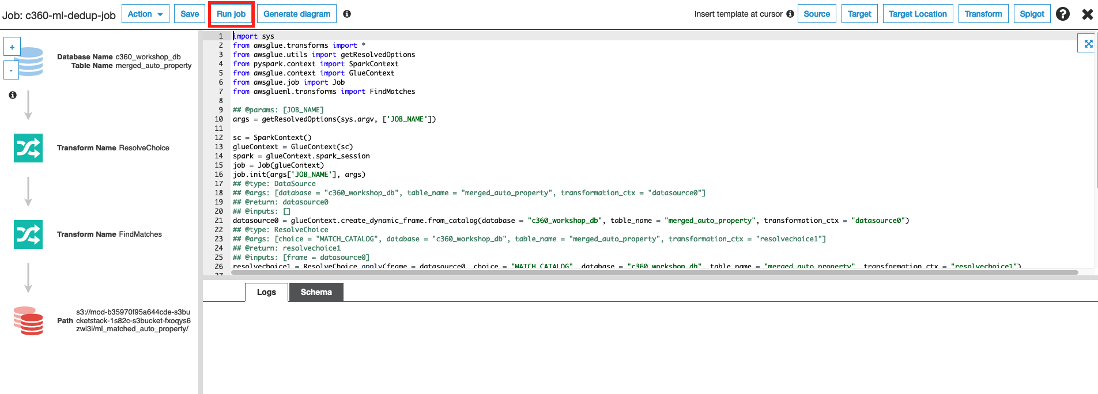This screenshot has height=394, width=1098.
Task: Switch to the Schema tab
Action: point(316,292)
